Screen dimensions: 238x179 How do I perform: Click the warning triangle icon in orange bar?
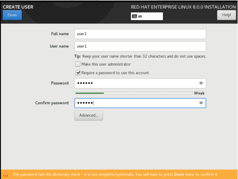click(x=6, y=174)
